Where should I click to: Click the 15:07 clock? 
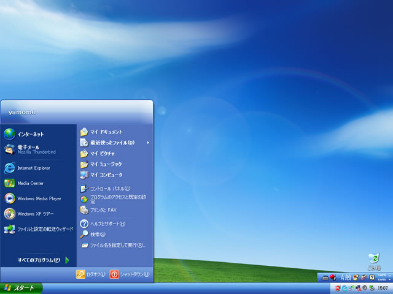[383, 288]
